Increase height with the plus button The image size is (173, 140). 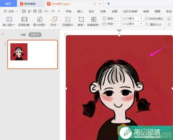(x=141, y=18)
